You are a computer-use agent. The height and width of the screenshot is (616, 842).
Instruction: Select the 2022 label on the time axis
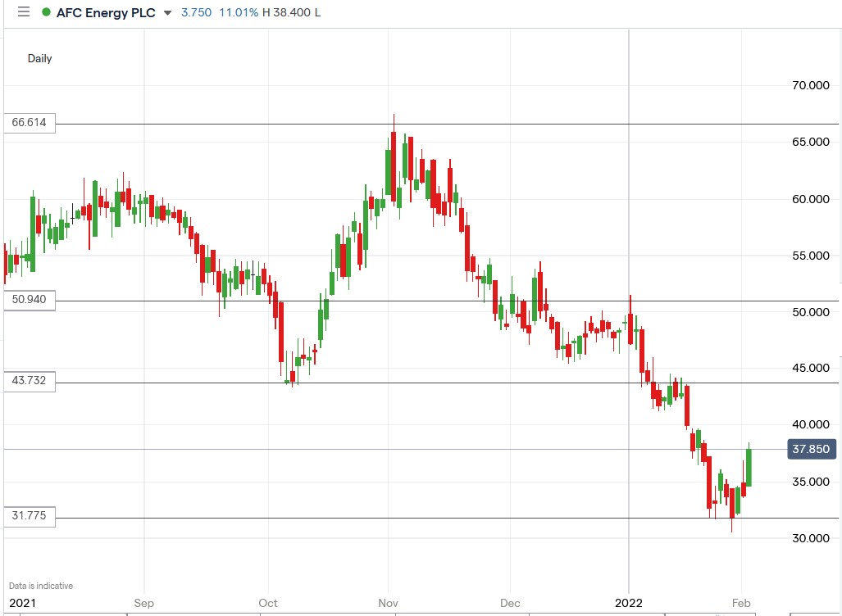(x=630, y=602)
